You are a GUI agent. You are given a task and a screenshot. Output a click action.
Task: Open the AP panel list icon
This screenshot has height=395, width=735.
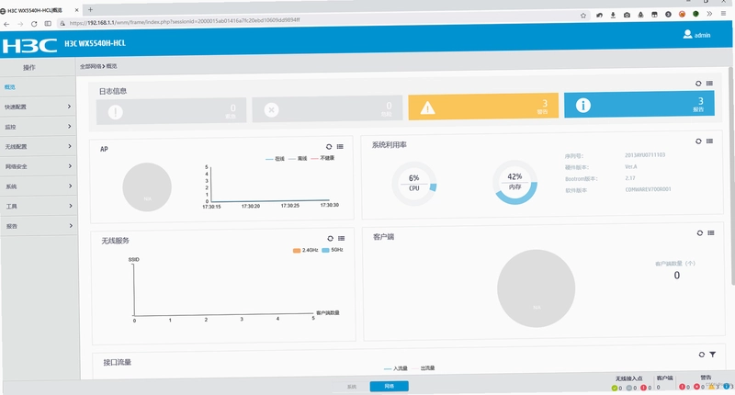pos(340,147)
